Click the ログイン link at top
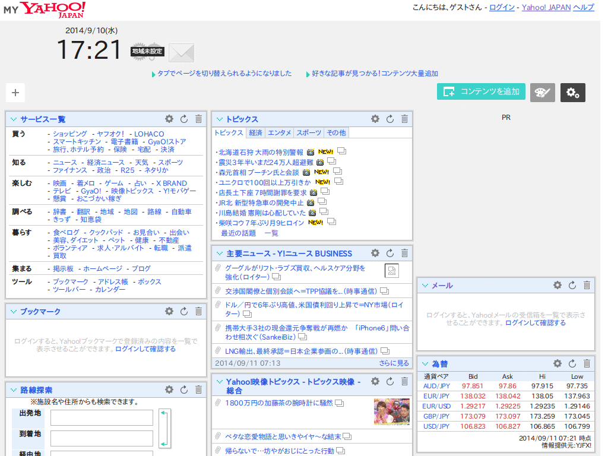 click(502, 7)
